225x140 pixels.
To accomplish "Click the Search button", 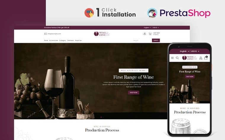I will [x=156, y=40].
